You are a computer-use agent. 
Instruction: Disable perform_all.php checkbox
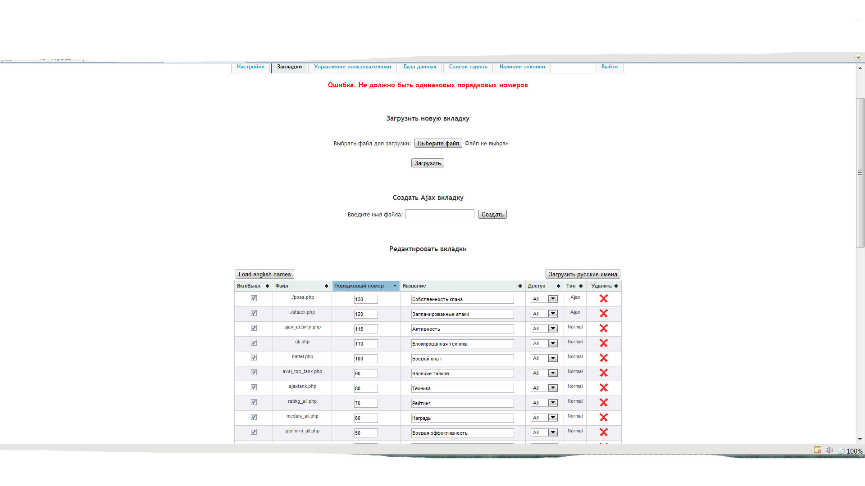[254, 432]
